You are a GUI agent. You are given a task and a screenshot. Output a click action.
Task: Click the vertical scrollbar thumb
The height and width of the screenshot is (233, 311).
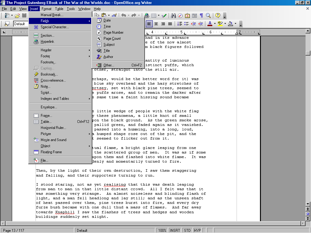tap(308, 53)
